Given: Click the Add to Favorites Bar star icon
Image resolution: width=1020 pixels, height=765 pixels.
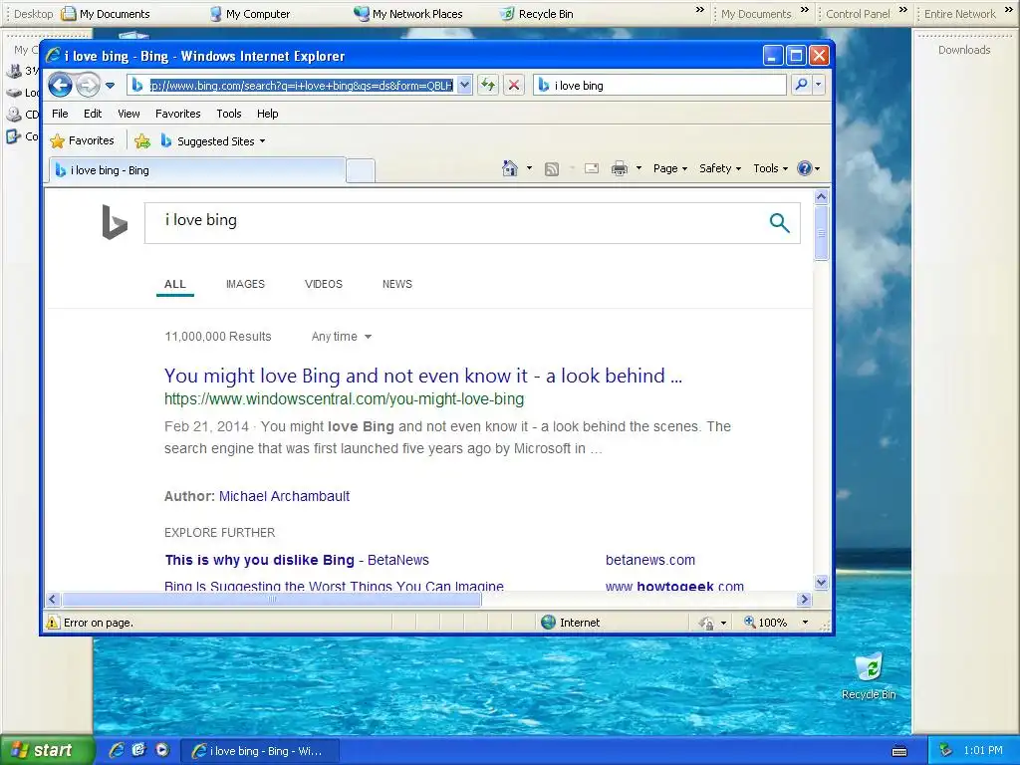Looking at the screenshot, I should 142,140.
